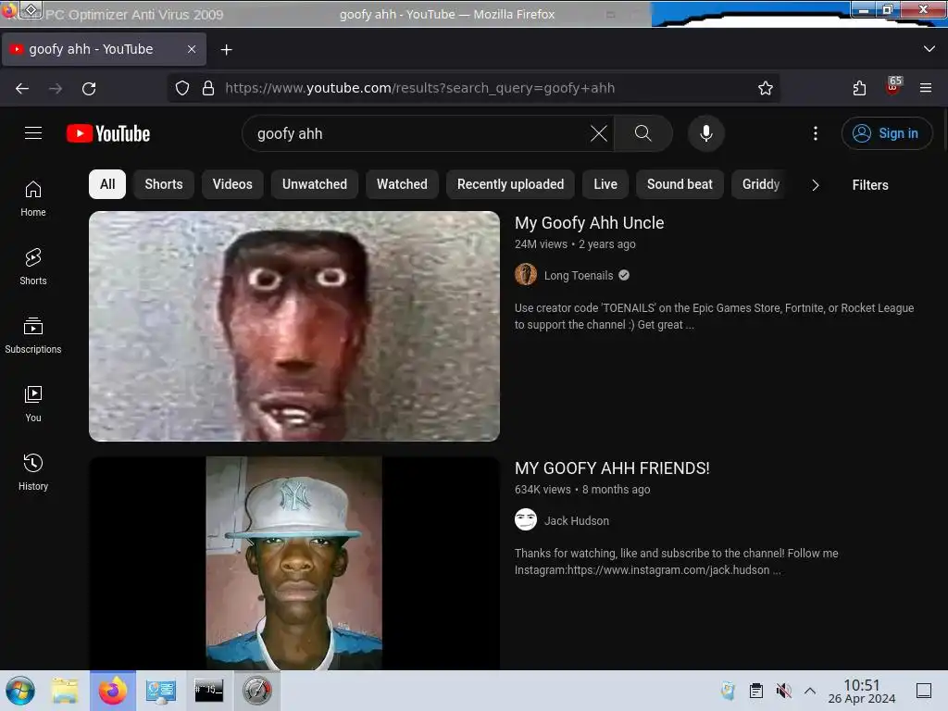
Task: Unmute the tray volume icon
Action: tap(783, 691)
